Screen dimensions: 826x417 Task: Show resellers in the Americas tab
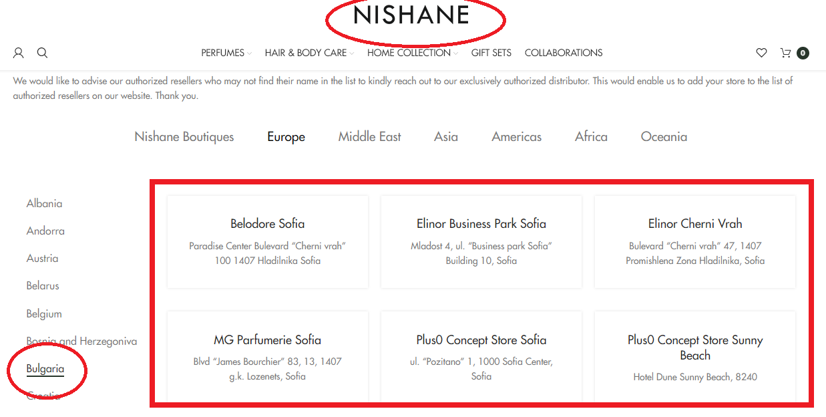coord(517,137)
